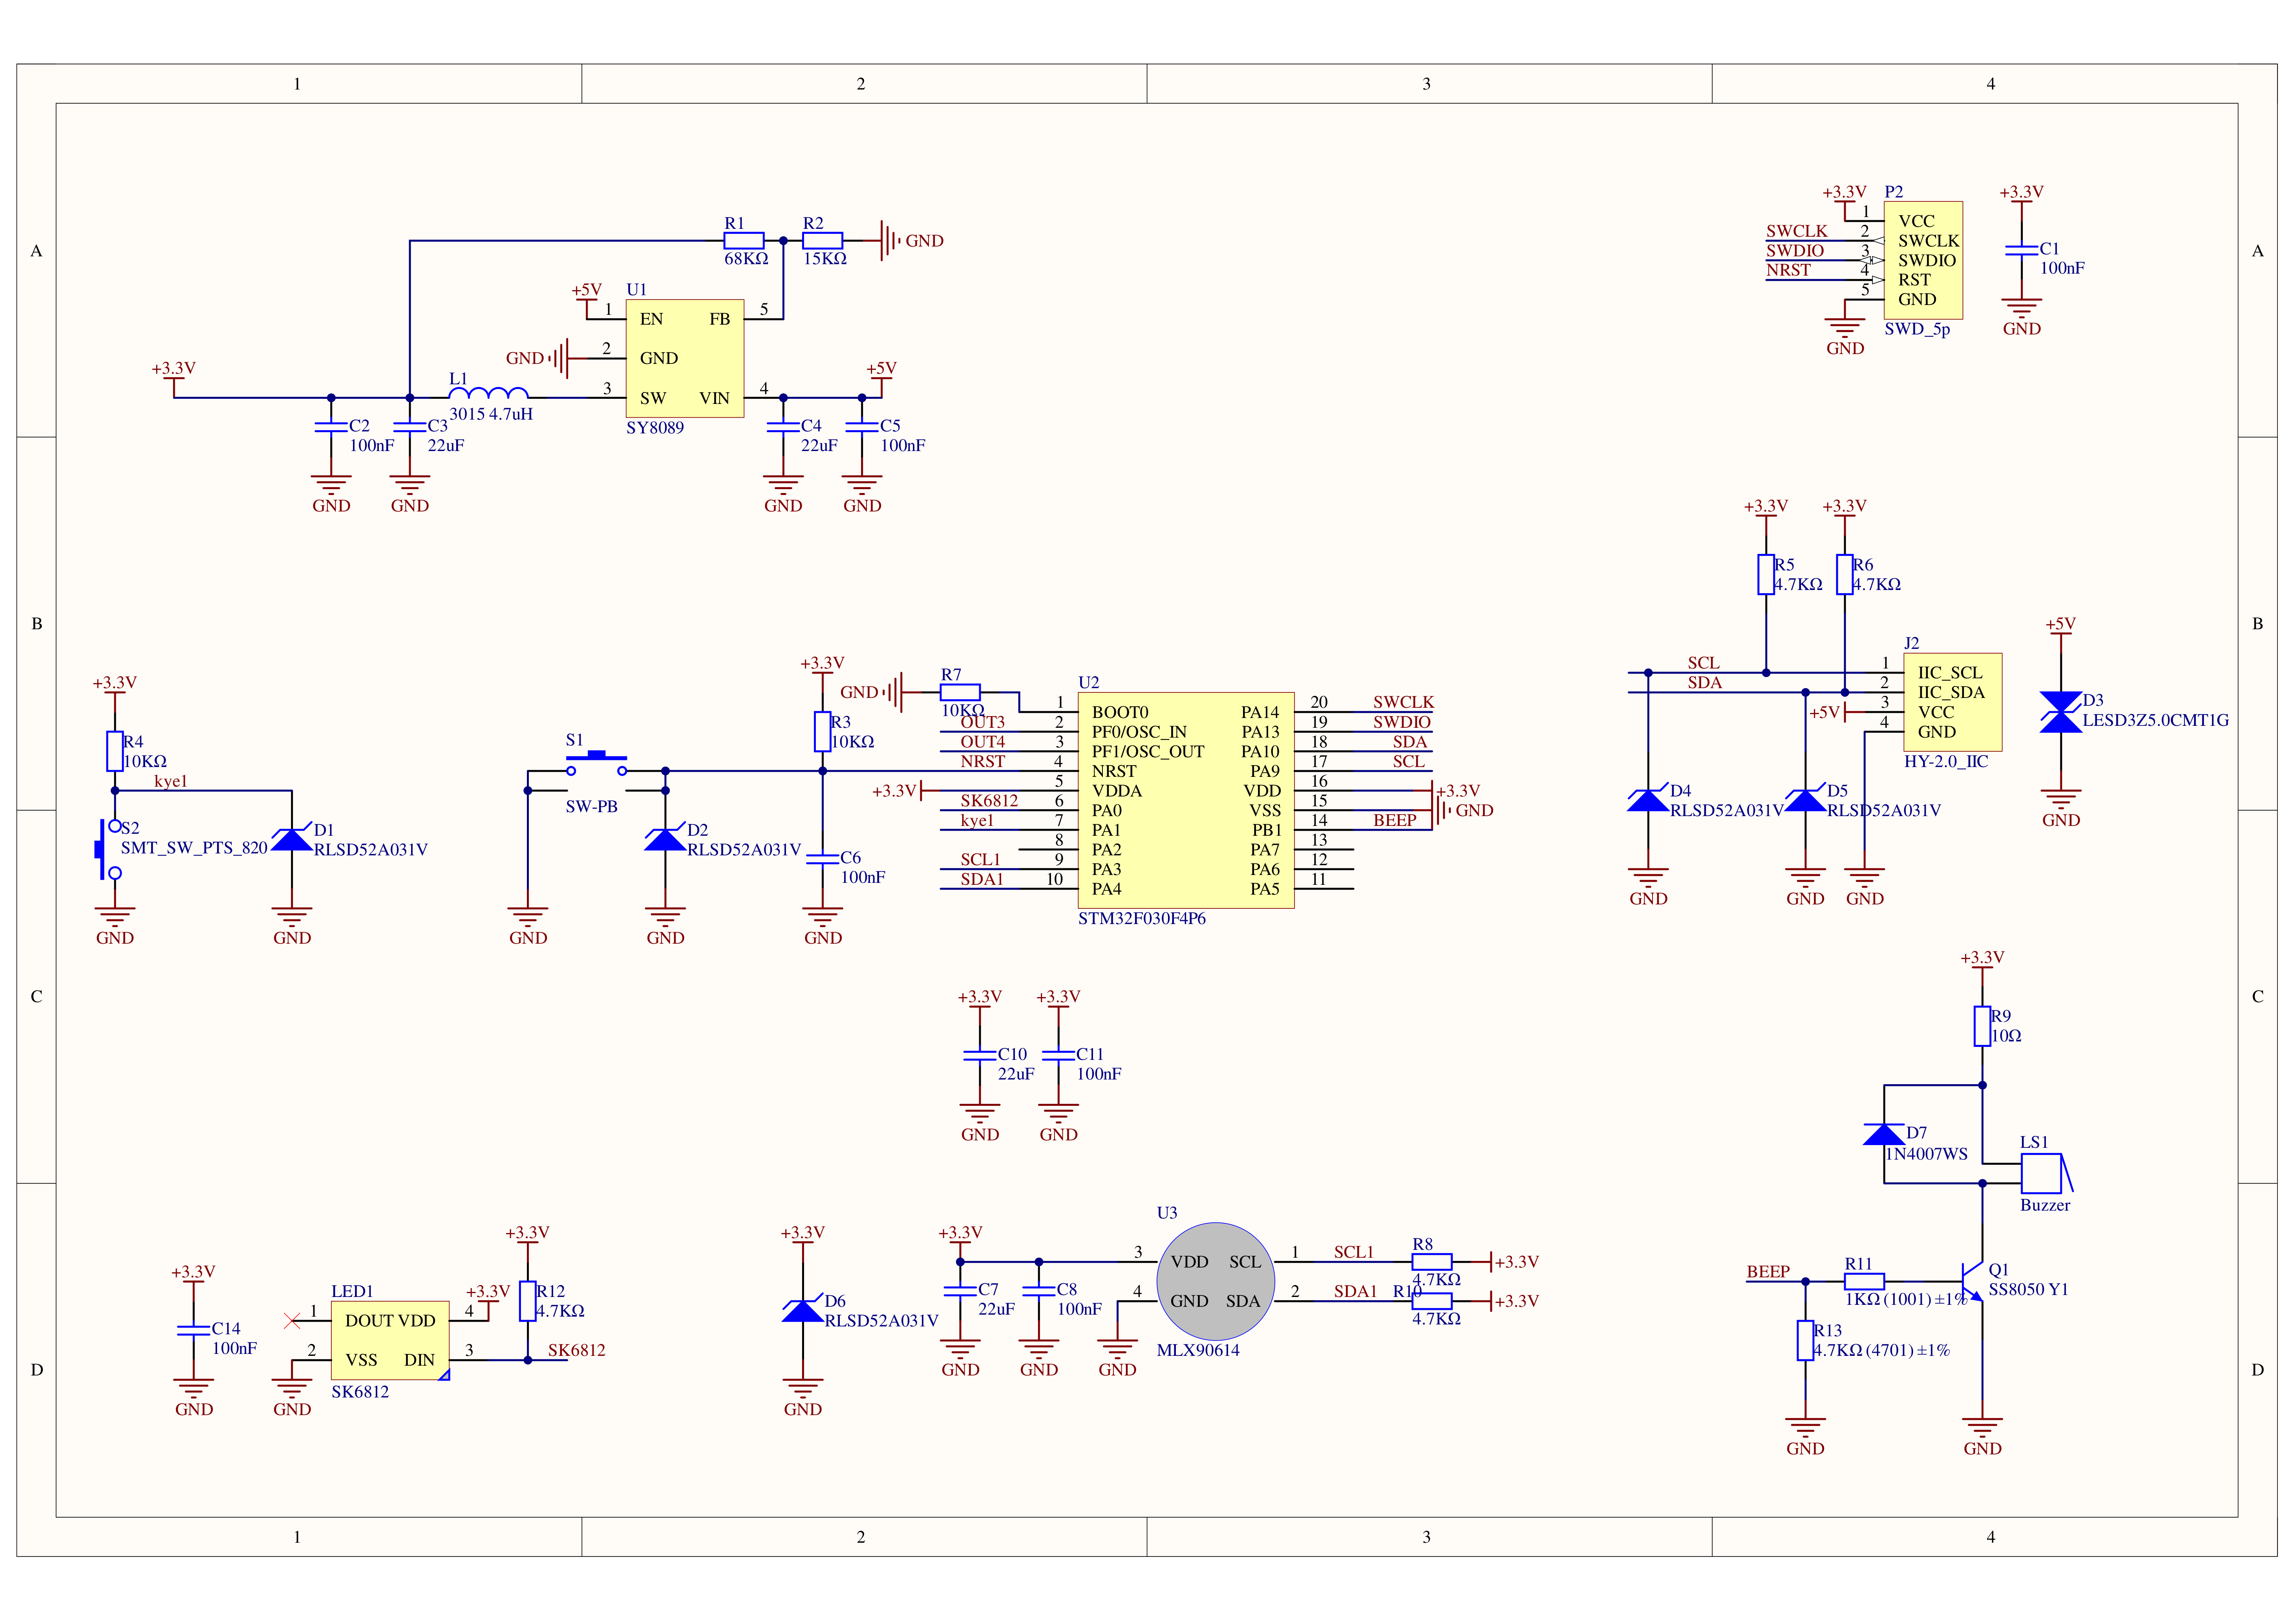The image size is (2296, 1622).
Task: Select the 4.7KΩ(4701)±1% value
Action: pos(1882,1350)
